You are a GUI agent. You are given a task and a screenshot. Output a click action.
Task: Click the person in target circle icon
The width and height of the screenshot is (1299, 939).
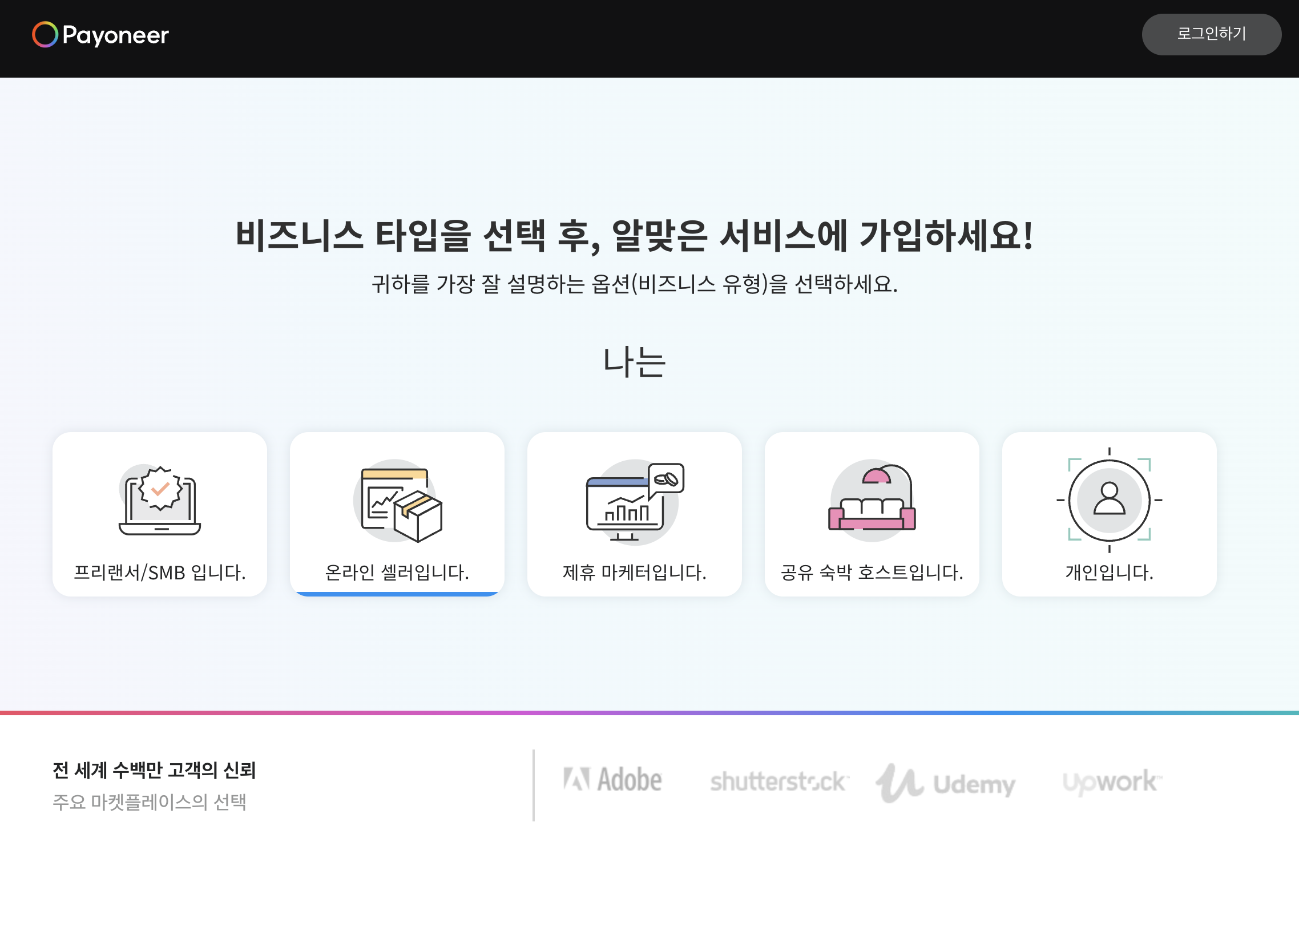click(x=1109, y=499)
